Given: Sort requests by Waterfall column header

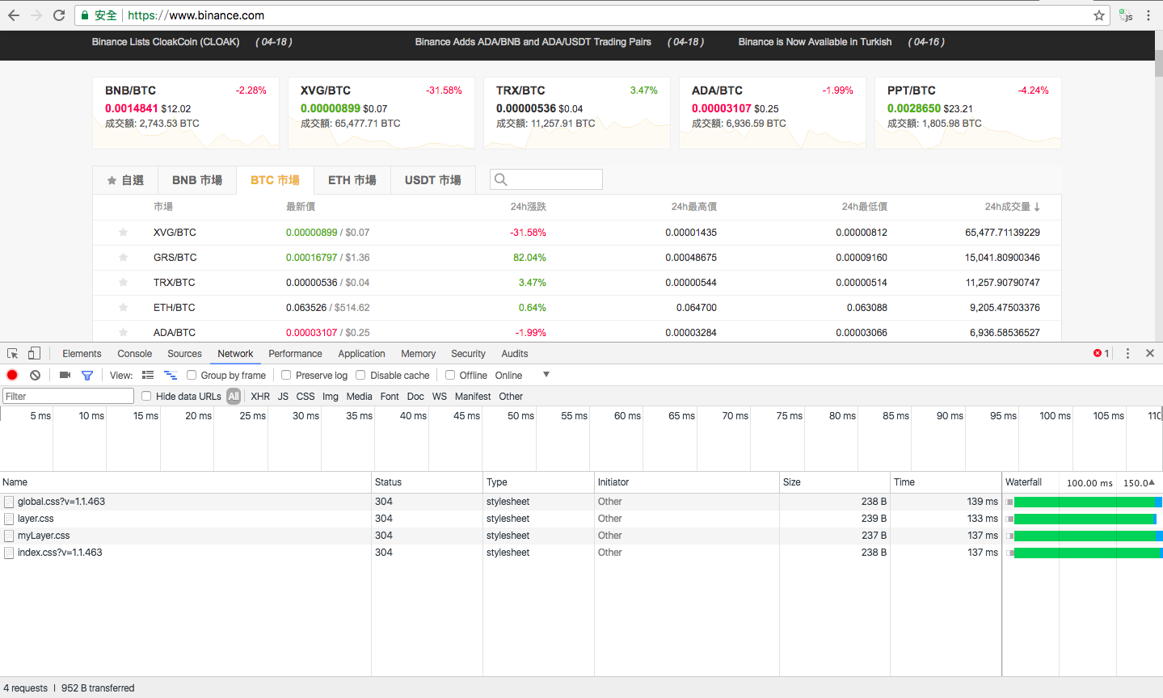Looking at the screenshot, I should [1023, 482].
